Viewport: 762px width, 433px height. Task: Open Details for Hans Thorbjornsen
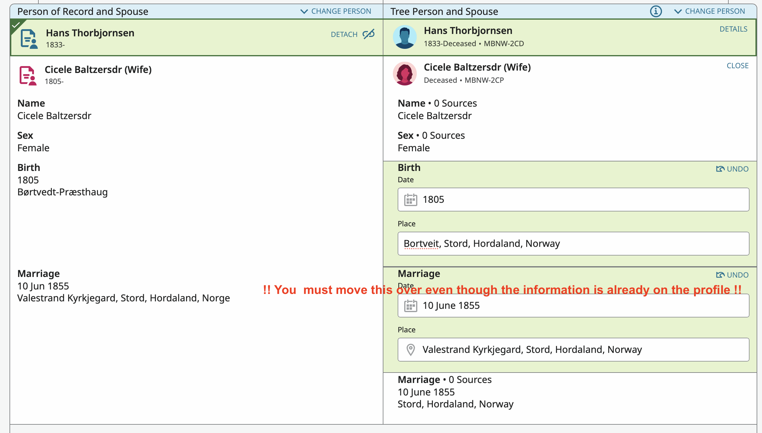coord(733,29)
